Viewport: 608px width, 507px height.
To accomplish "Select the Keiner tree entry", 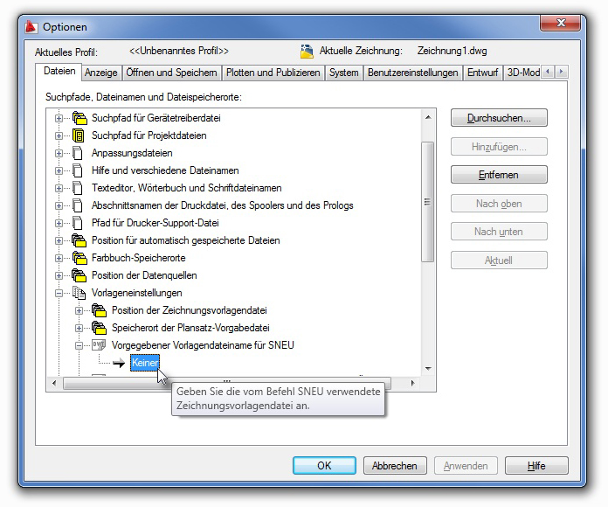I will tap(144, 362).
